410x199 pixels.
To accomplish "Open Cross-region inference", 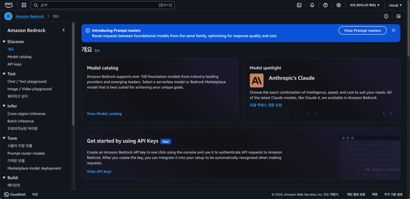I will [x=26, y=114].
